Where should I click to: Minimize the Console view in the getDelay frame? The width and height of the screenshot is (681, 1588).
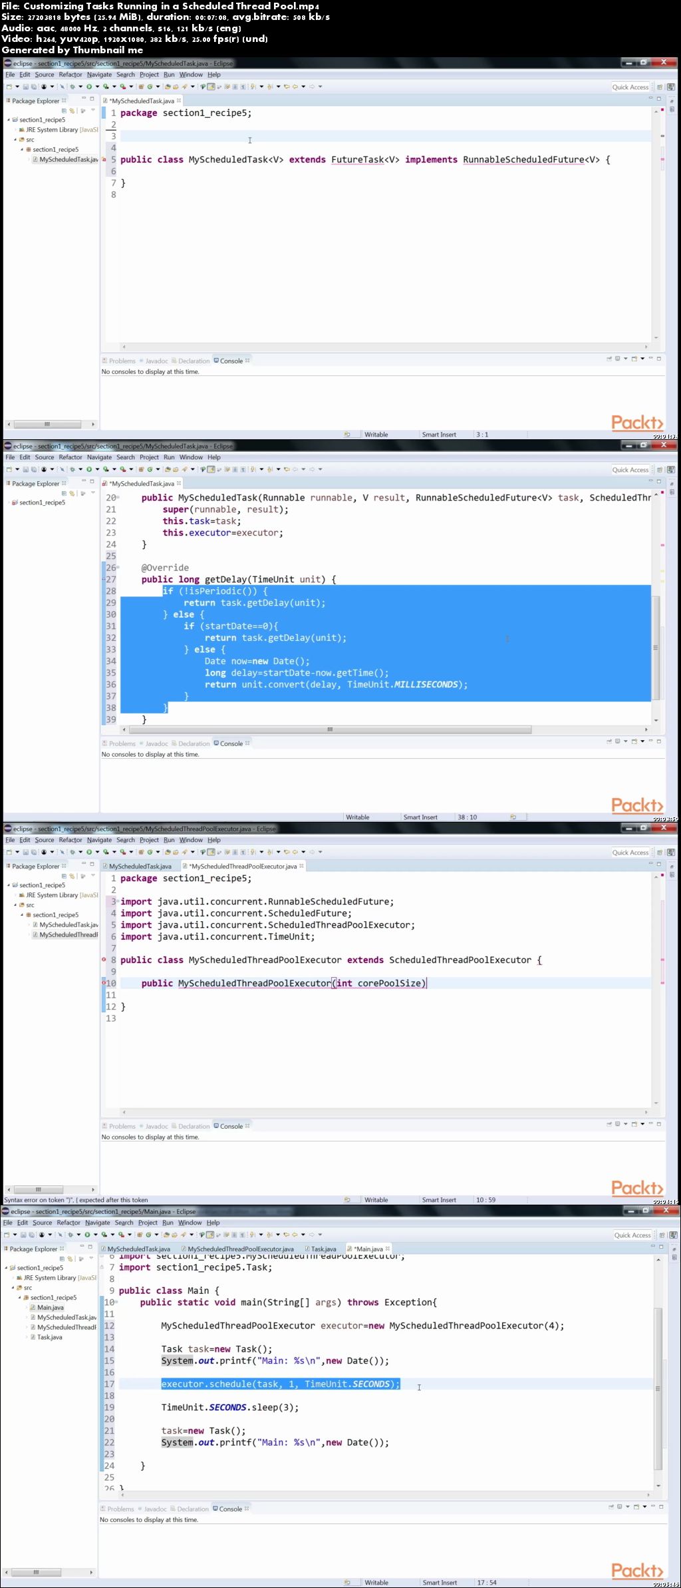651,741
